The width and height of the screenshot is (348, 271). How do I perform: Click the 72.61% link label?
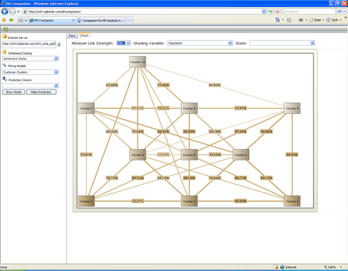pos(86,155)
